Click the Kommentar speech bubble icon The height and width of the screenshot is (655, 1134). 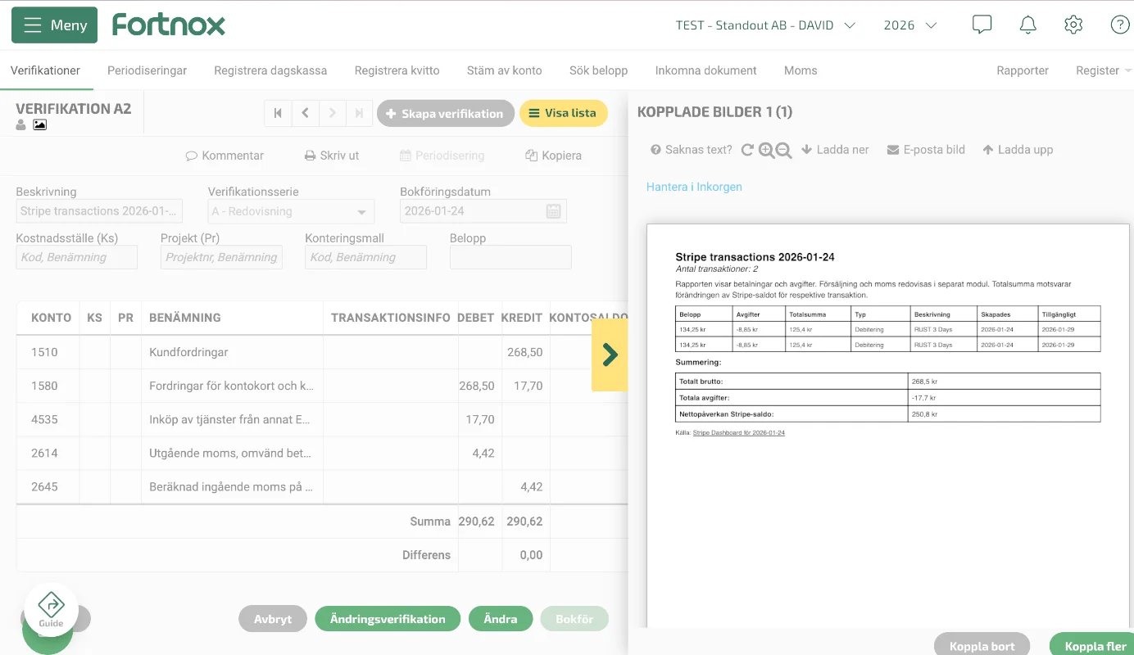pyautogui.click(x=190, y=155)
